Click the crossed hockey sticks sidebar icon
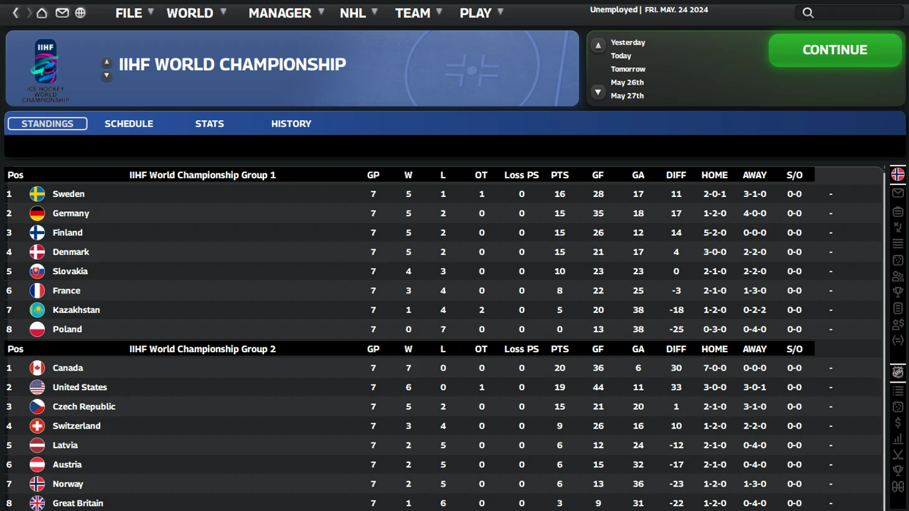The image size is (909, 511). click(898, 455)
